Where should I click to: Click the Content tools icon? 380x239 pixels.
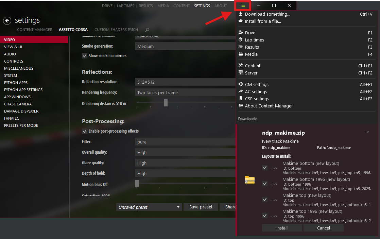click(240, 66)
